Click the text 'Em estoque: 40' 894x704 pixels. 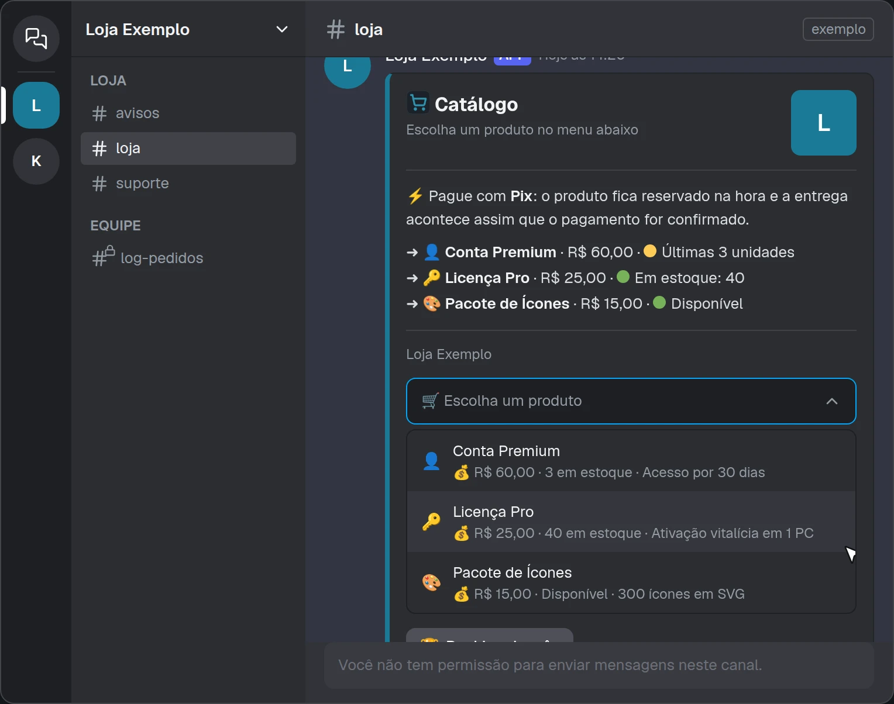(689, 278)
